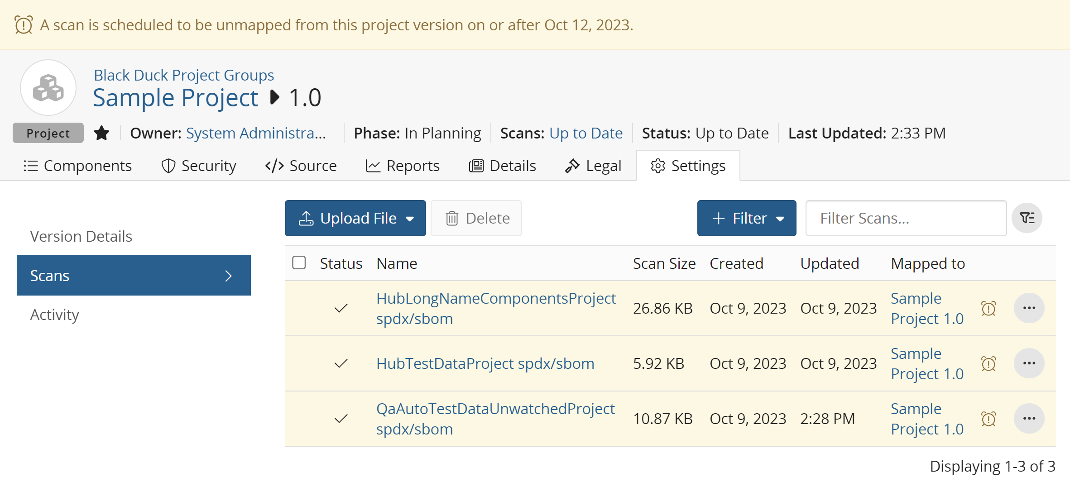
Task: Go to the Legal tab
Action: (593, 166)
